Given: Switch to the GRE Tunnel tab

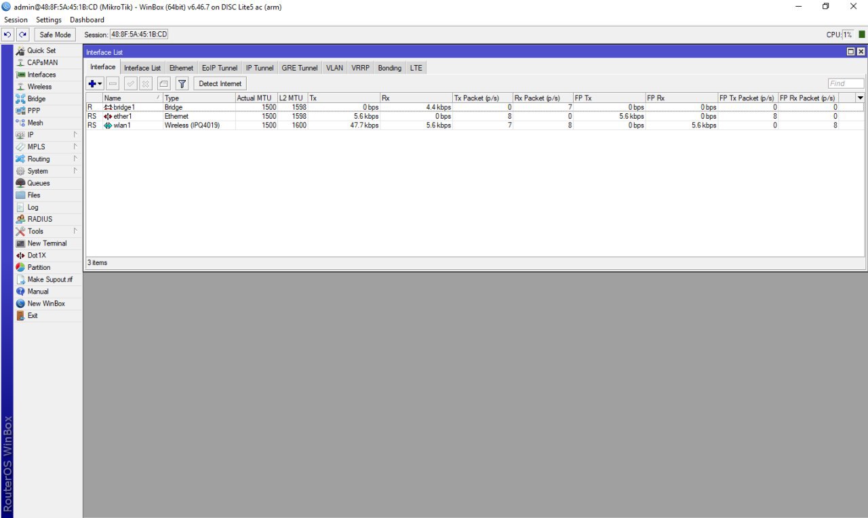Looking at the screenshot, I should click(300, 68).
